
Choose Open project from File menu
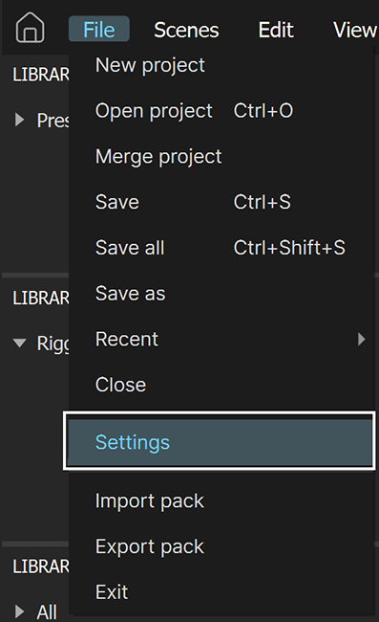(154, 111)
